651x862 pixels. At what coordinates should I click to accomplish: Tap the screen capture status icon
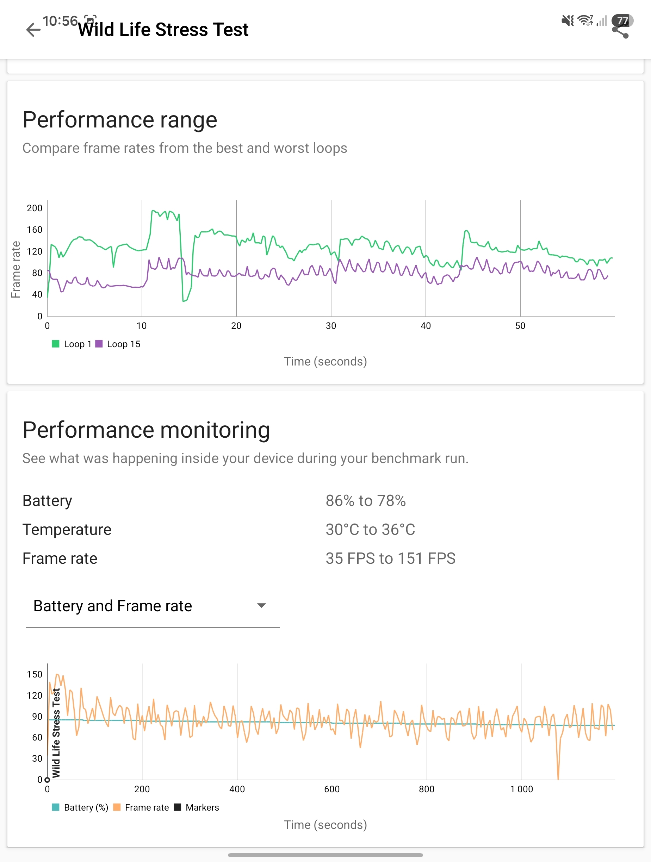coord(91,19)
